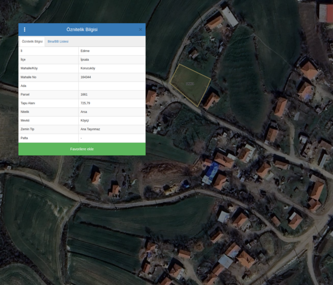Viewport: 333px width, 285px height.
Task: Click the İpsala value cell
Action: point(112,60)
